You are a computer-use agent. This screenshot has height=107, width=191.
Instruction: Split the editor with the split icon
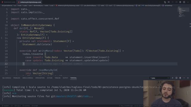[x=184, y=2]
